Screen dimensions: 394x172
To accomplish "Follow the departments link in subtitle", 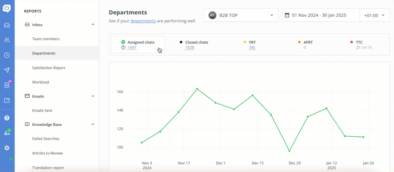I will (x=143, y=21).
